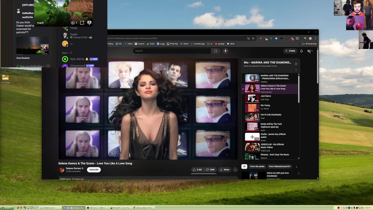Open the dexta bookmark
373x210 pixels.
coord(231,44)
